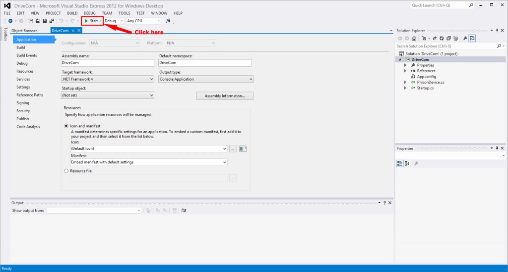Click the Search Solution Explorer field
The height and width of the screenshot is (272, 508).
pos(445,46)
